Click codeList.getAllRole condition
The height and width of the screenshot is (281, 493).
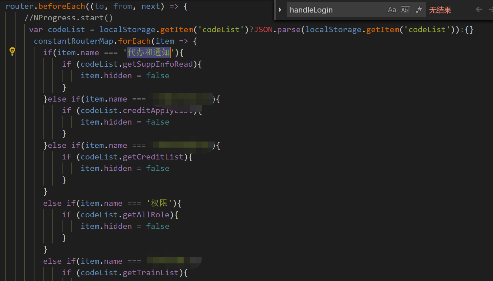coord(125,215)
